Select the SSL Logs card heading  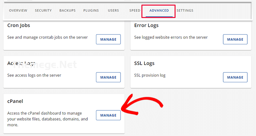pos(144,63)
